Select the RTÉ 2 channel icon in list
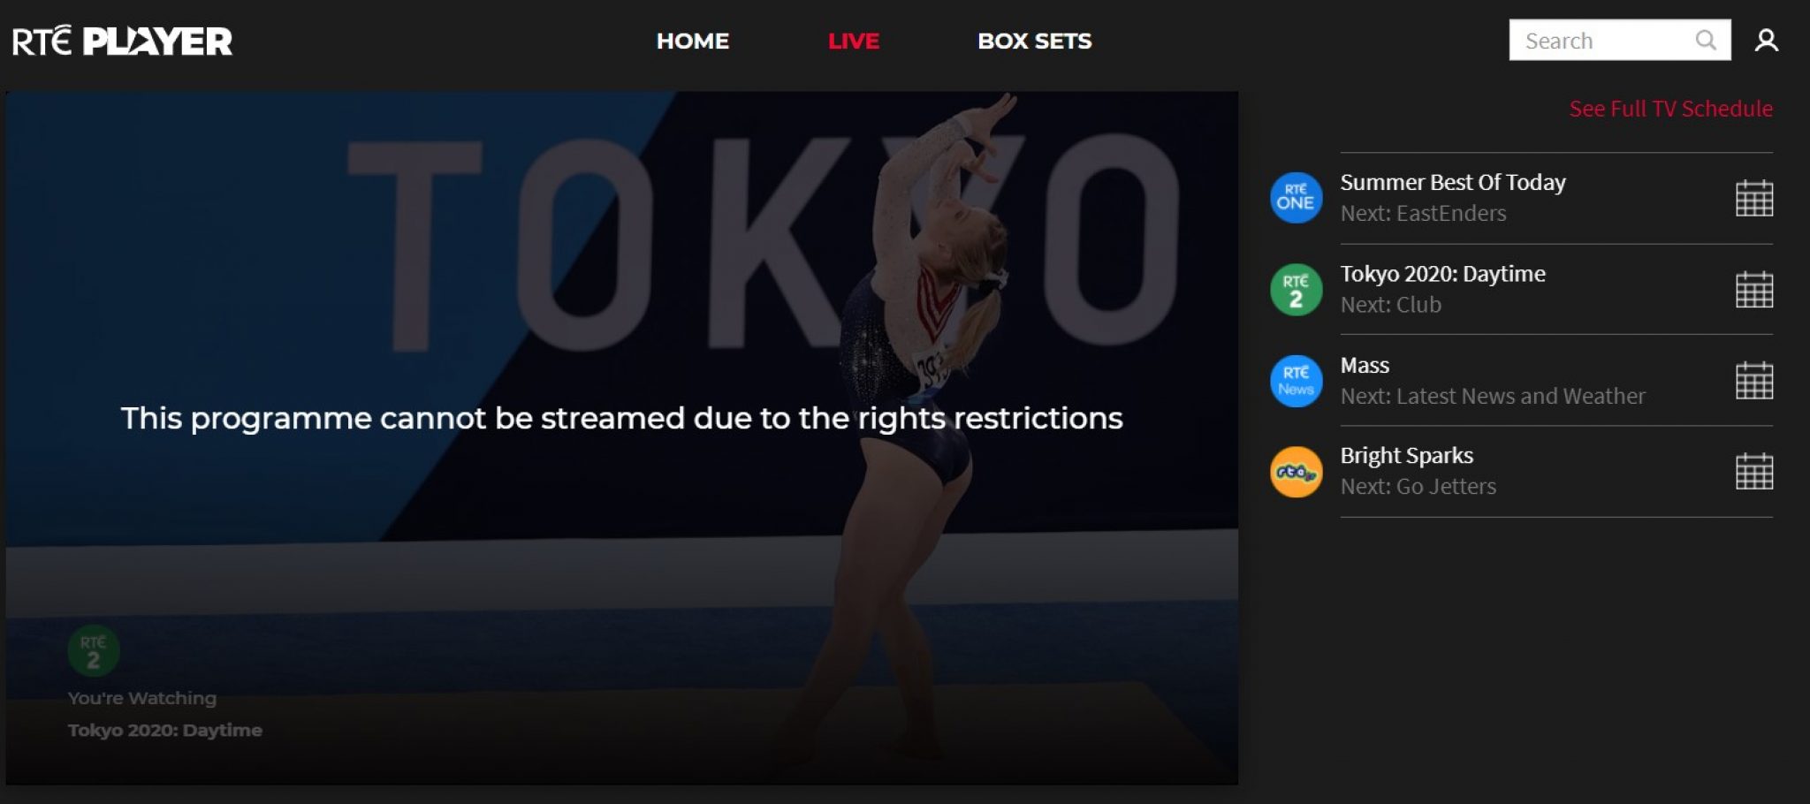Viewport: 1810px width, 804px height. 1296,290
